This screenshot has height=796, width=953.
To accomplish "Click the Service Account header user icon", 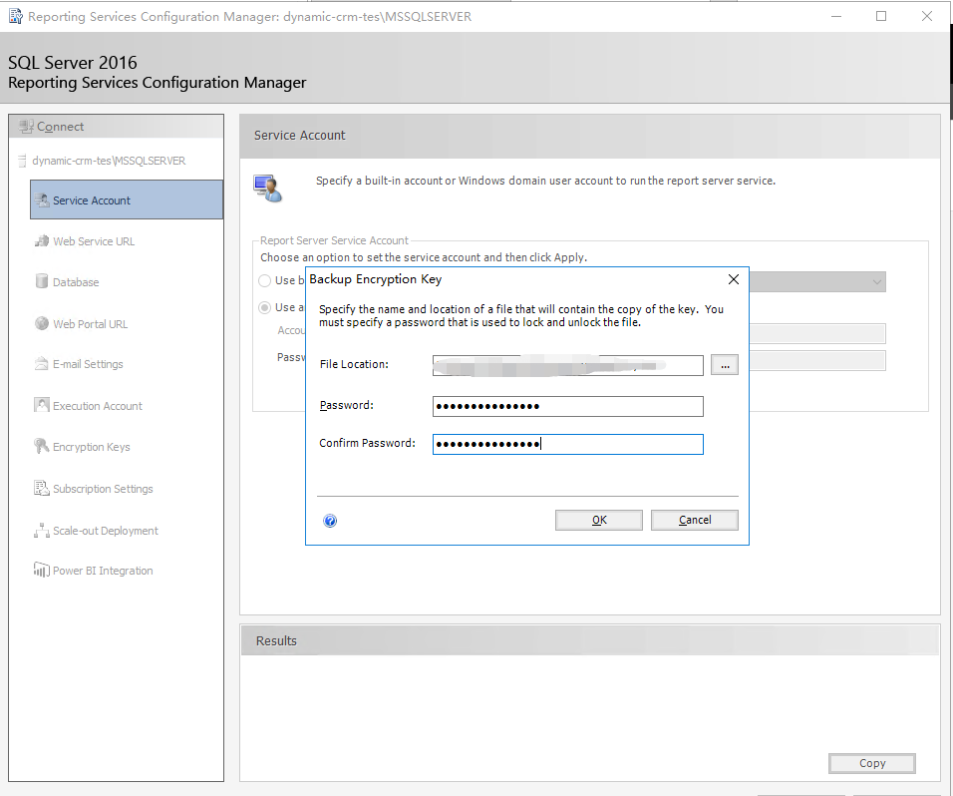I will [267, 188].
